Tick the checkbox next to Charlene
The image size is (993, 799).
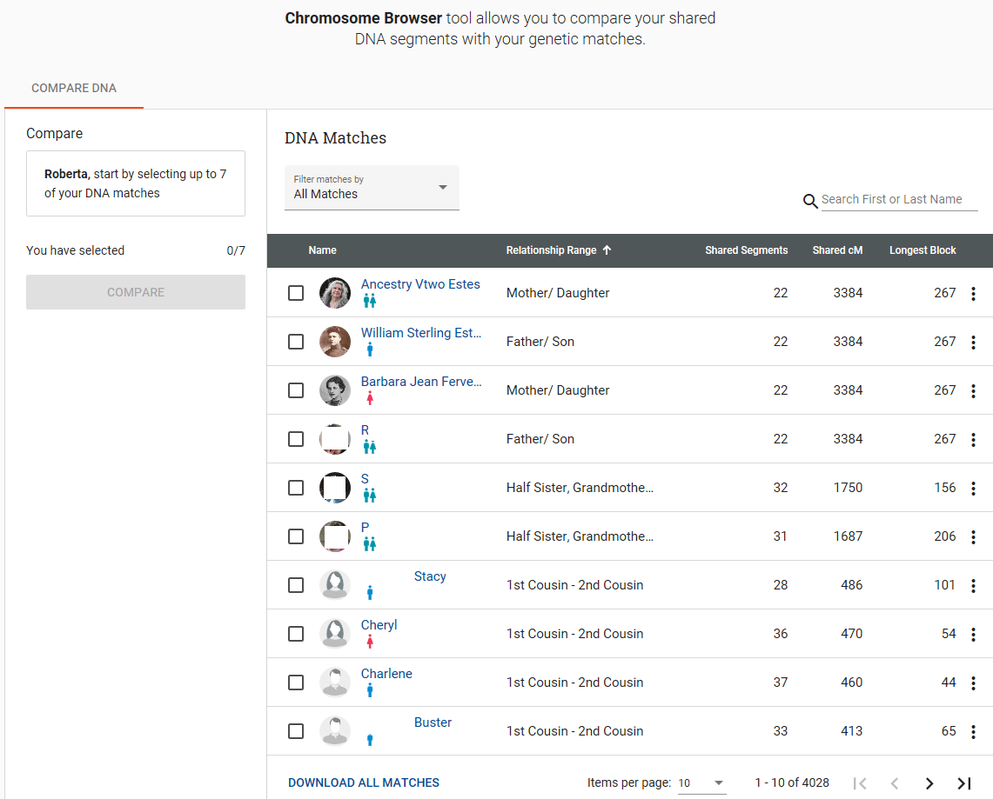pos(296,682)
